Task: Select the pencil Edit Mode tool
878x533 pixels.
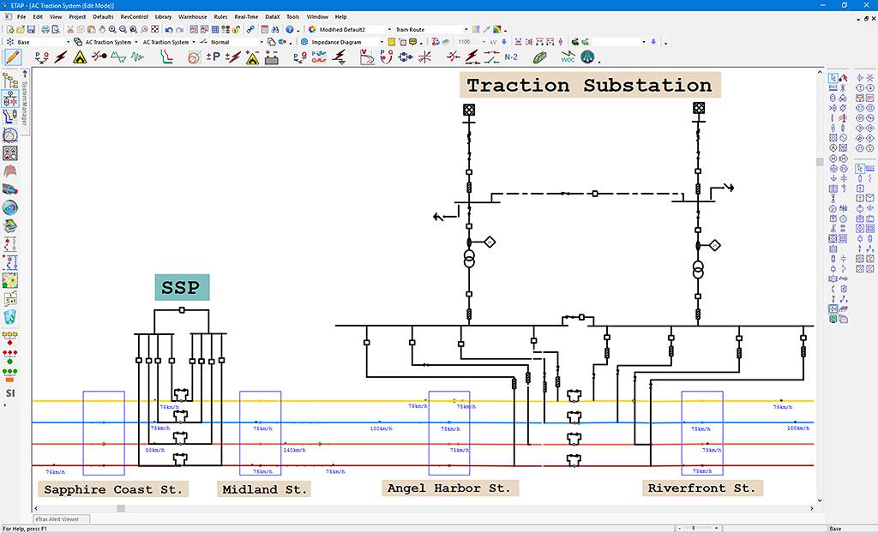Action: [x=12, y=57]
